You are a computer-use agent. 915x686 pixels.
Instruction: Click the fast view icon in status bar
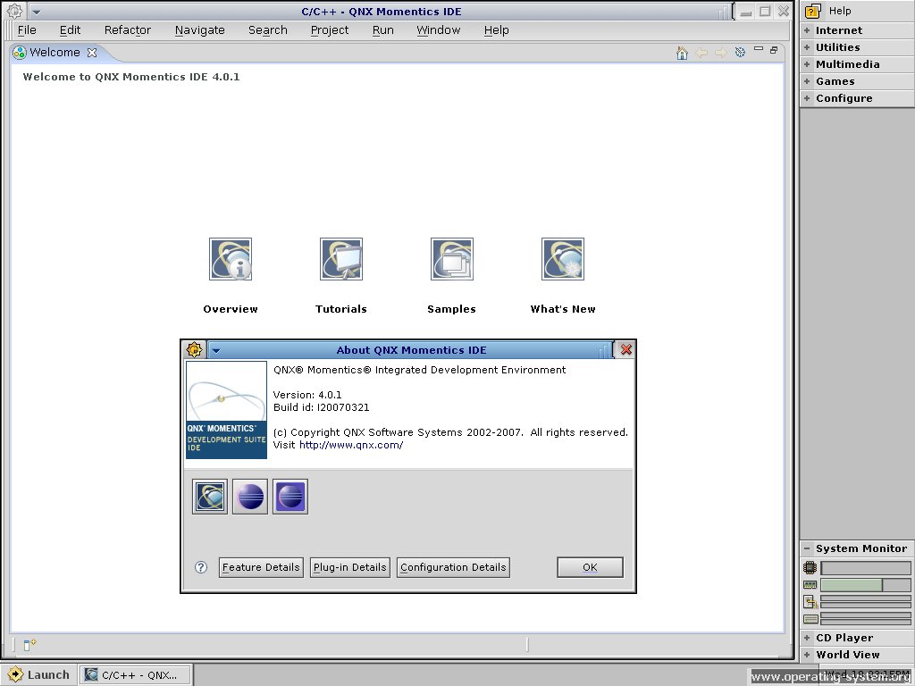point(29,644)
